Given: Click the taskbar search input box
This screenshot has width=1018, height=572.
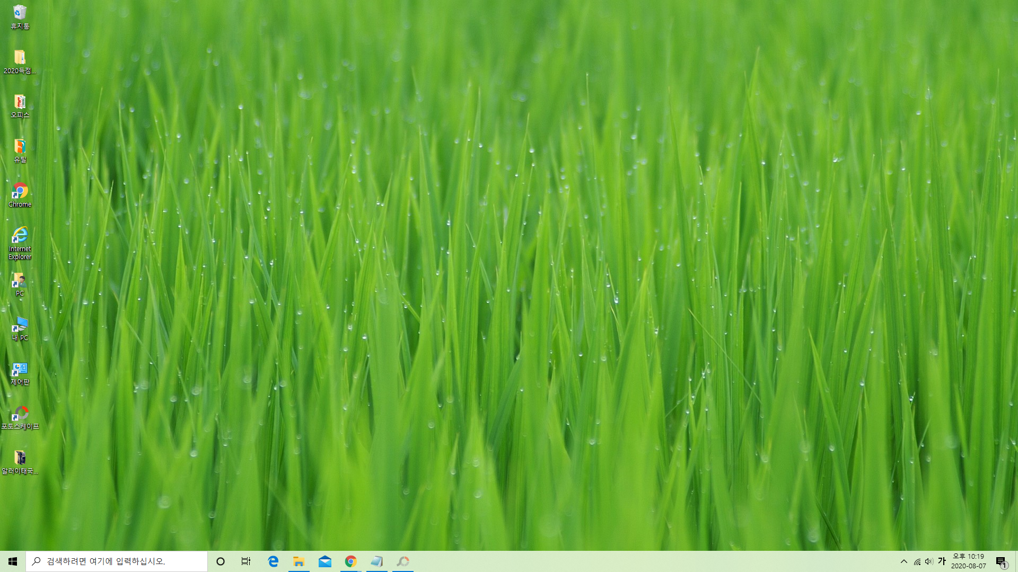Looking at the screenshot, I should [x=117, y=561].
